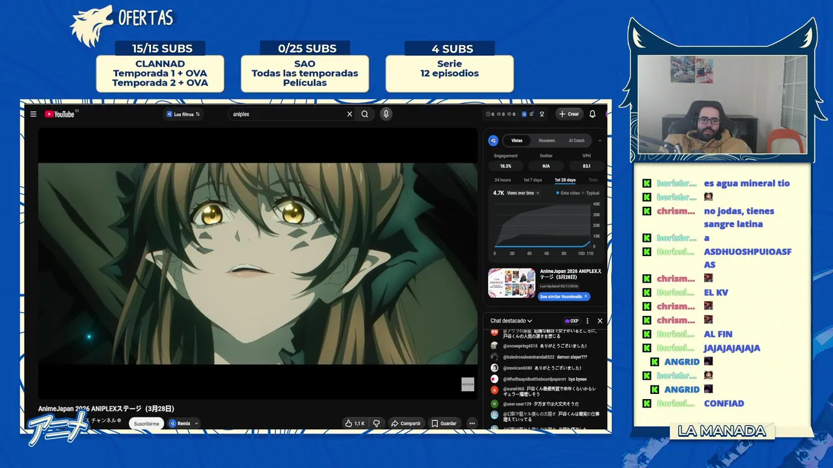Click chat user @kaledrosalesmiranda8522
This screenshot has width=833, height=468.
528,357
